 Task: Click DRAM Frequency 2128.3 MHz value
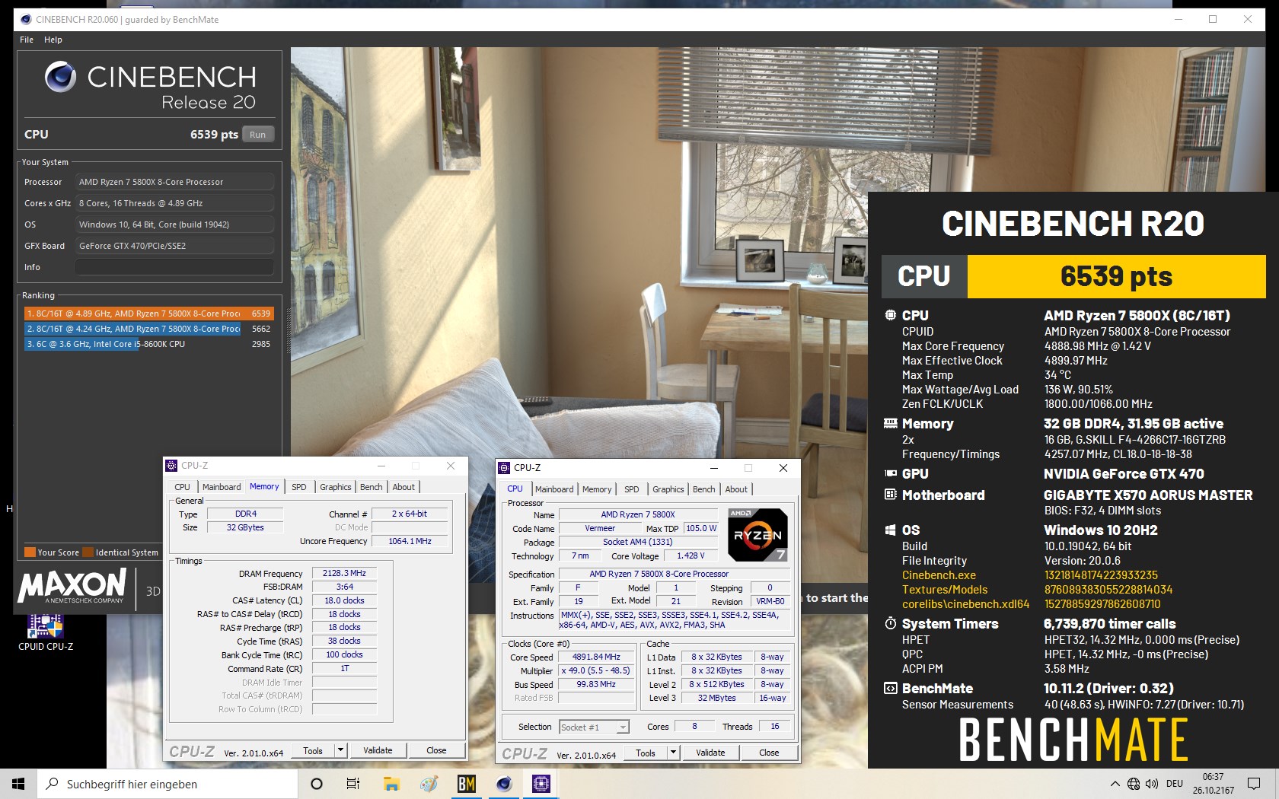point(344,573)
